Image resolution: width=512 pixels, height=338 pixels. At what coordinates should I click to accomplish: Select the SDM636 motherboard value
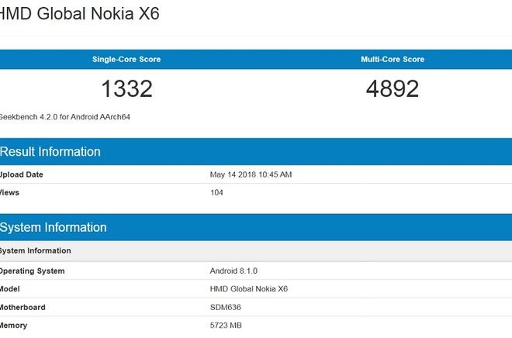(226, 308)
